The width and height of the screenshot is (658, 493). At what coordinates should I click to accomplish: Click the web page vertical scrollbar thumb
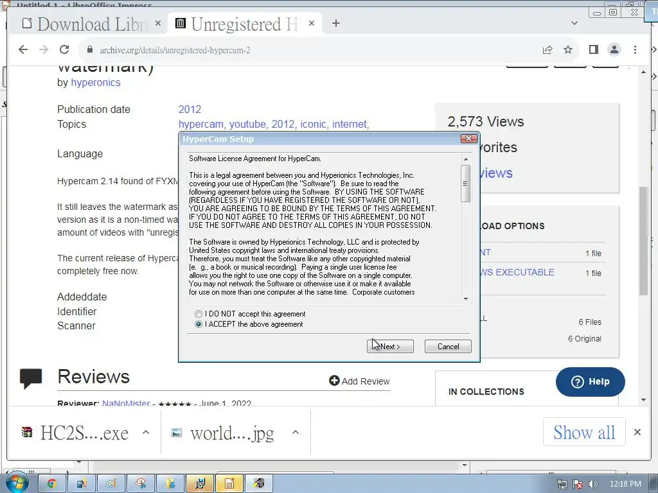click(x=643, y=241)
